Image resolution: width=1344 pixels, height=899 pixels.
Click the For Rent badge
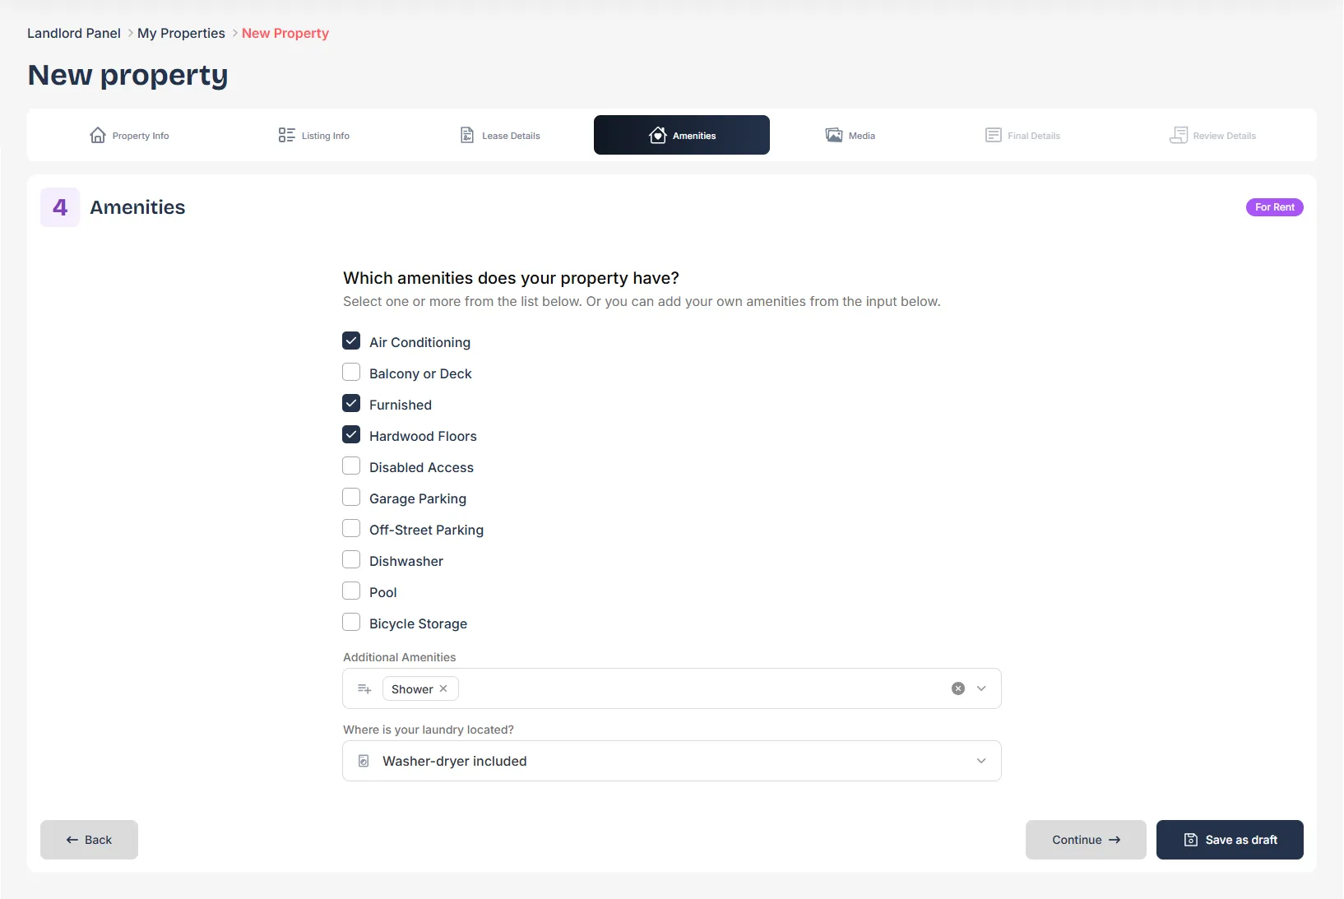coord(1275,207)
